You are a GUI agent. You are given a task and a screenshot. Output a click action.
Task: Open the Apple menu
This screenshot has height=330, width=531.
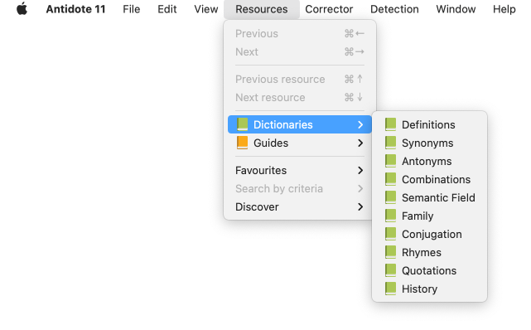click(x=22, y=9)
